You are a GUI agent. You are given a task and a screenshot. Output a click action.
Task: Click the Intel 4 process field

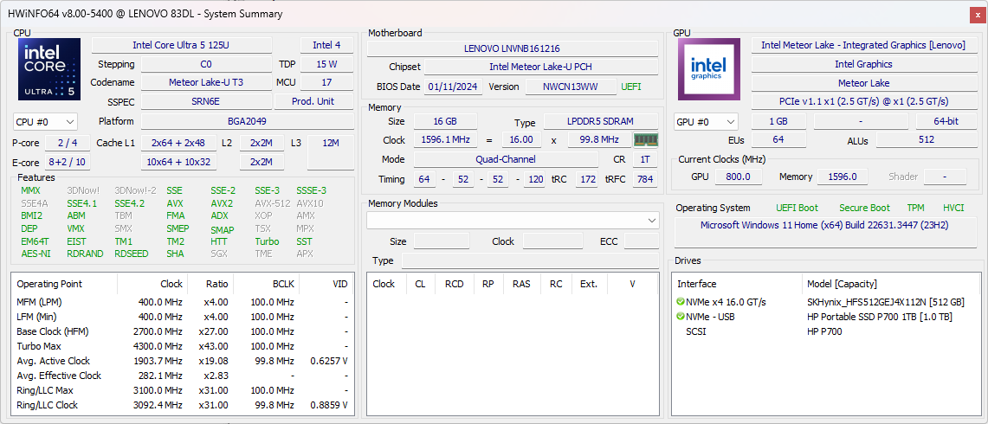pos(326,45)
